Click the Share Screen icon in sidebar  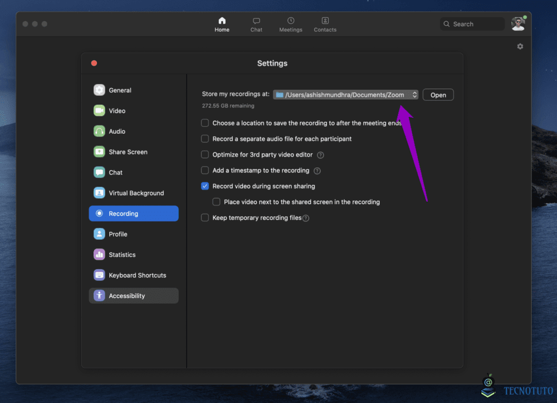[99, 152]
